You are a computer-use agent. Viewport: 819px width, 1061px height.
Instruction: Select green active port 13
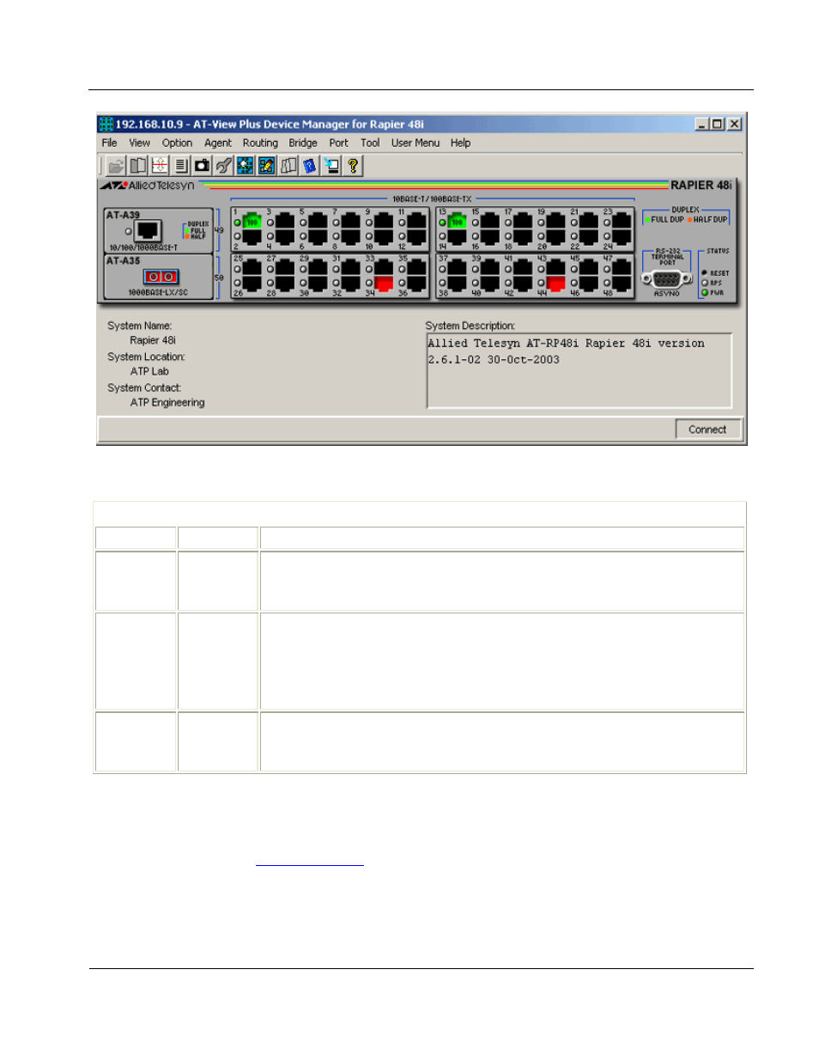coord(457,222)
